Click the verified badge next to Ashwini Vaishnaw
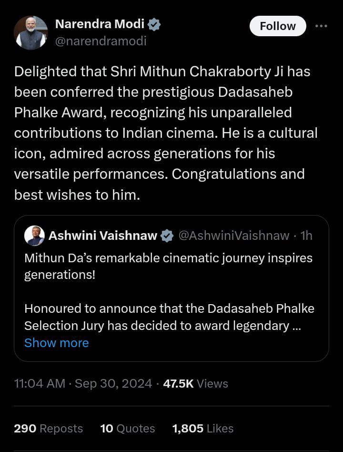343x452 pixels. click(x=166, y=236)
